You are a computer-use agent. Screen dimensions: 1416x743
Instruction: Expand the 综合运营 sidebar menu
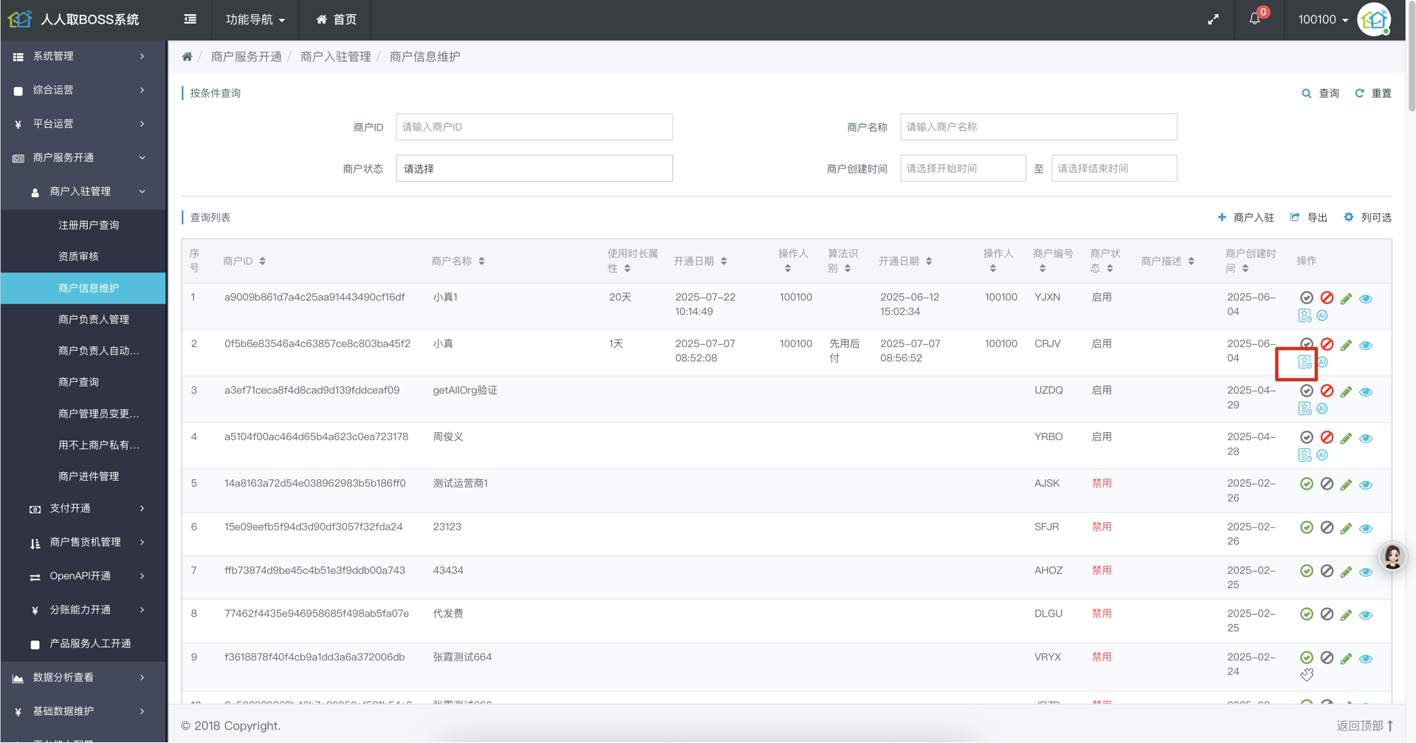point(83,90)
